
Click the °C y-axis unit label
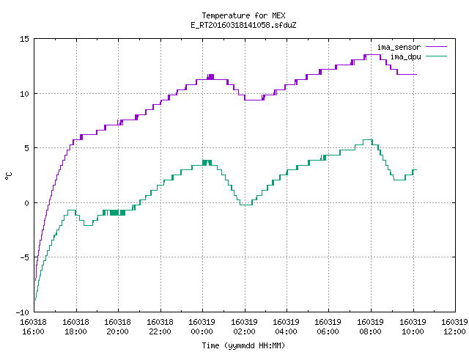pyautogui.click(x=8, y=176)
